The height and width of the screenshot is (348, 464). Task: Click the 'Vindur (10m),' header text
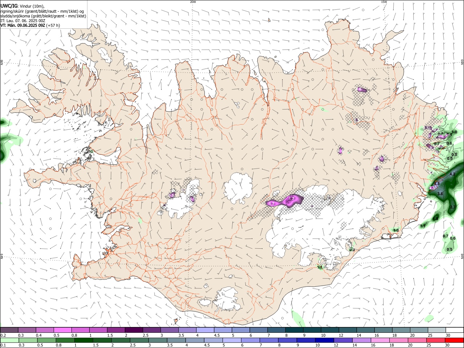tap(32, 6)
